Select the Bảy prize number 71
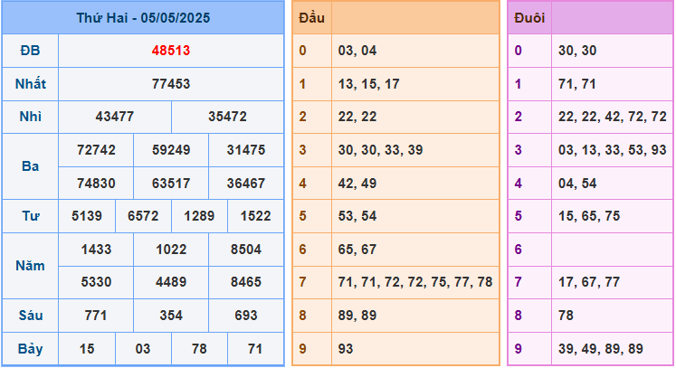Viewport: 676px width, 368px height. pyautogui.click(x=255, y=349)
